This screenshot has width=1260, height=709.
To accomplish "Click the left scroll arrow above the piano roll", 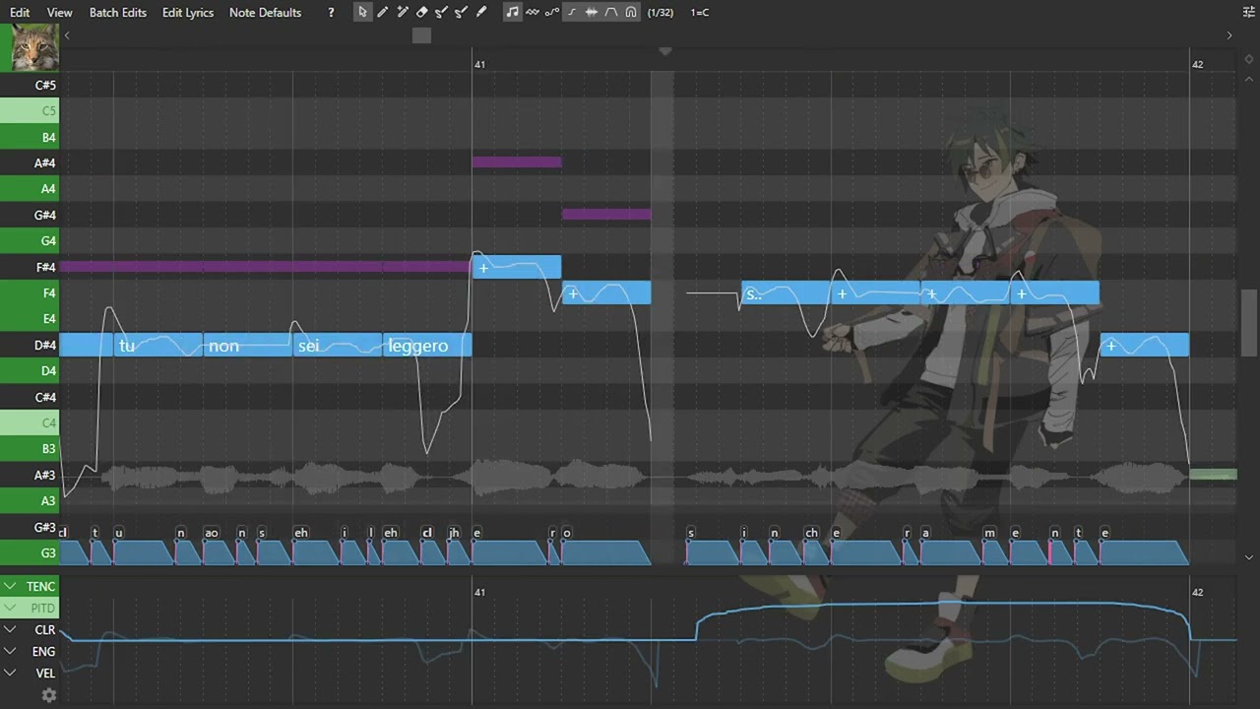I will tap(67, 35).
